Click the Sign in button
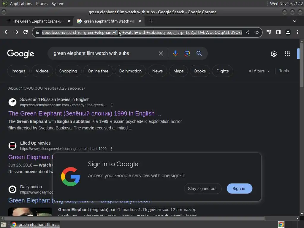This screenshot has width=304, height=228. click(239, 189)
